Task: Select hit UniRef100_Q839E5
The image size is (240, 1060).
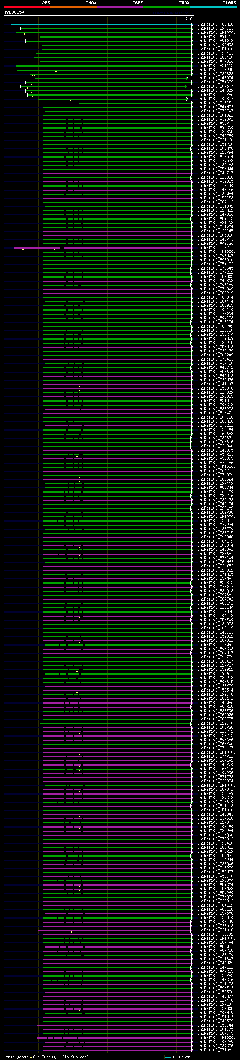Action: pyautogui.click(x=215, y=306)
